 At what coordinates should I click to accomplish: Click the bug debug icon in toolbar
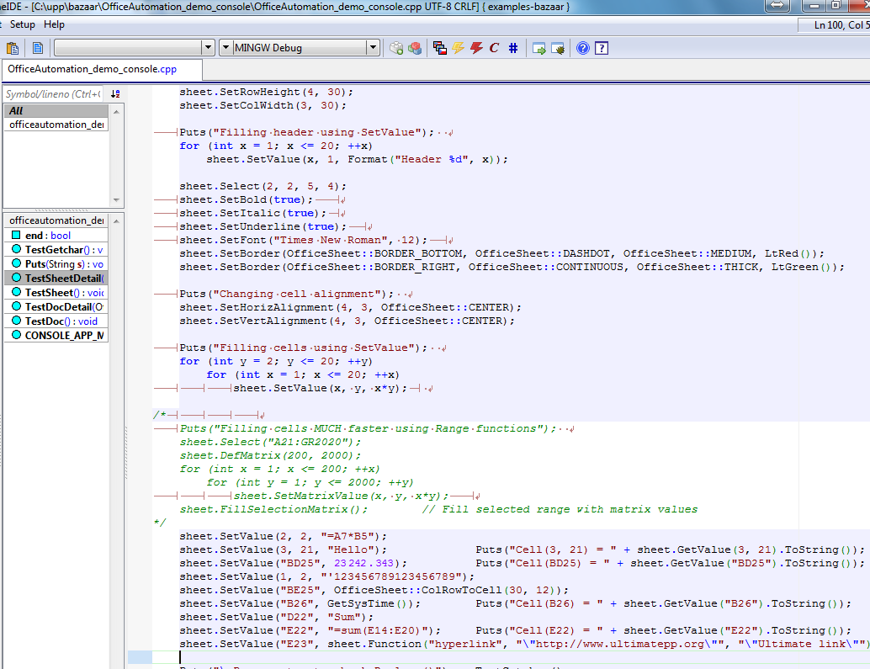click(558, 48)
